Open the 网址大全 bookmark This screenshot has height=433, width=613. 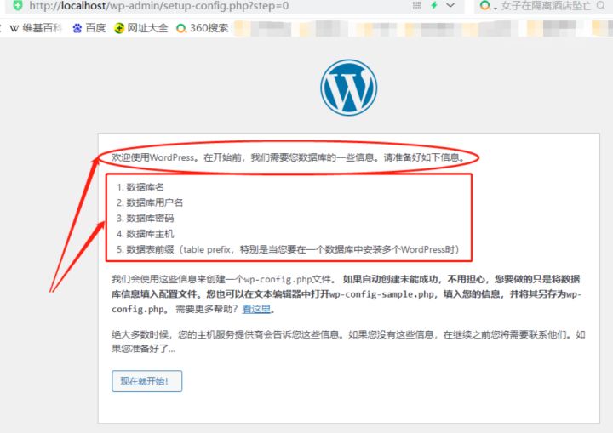click(x=140, y=28)
